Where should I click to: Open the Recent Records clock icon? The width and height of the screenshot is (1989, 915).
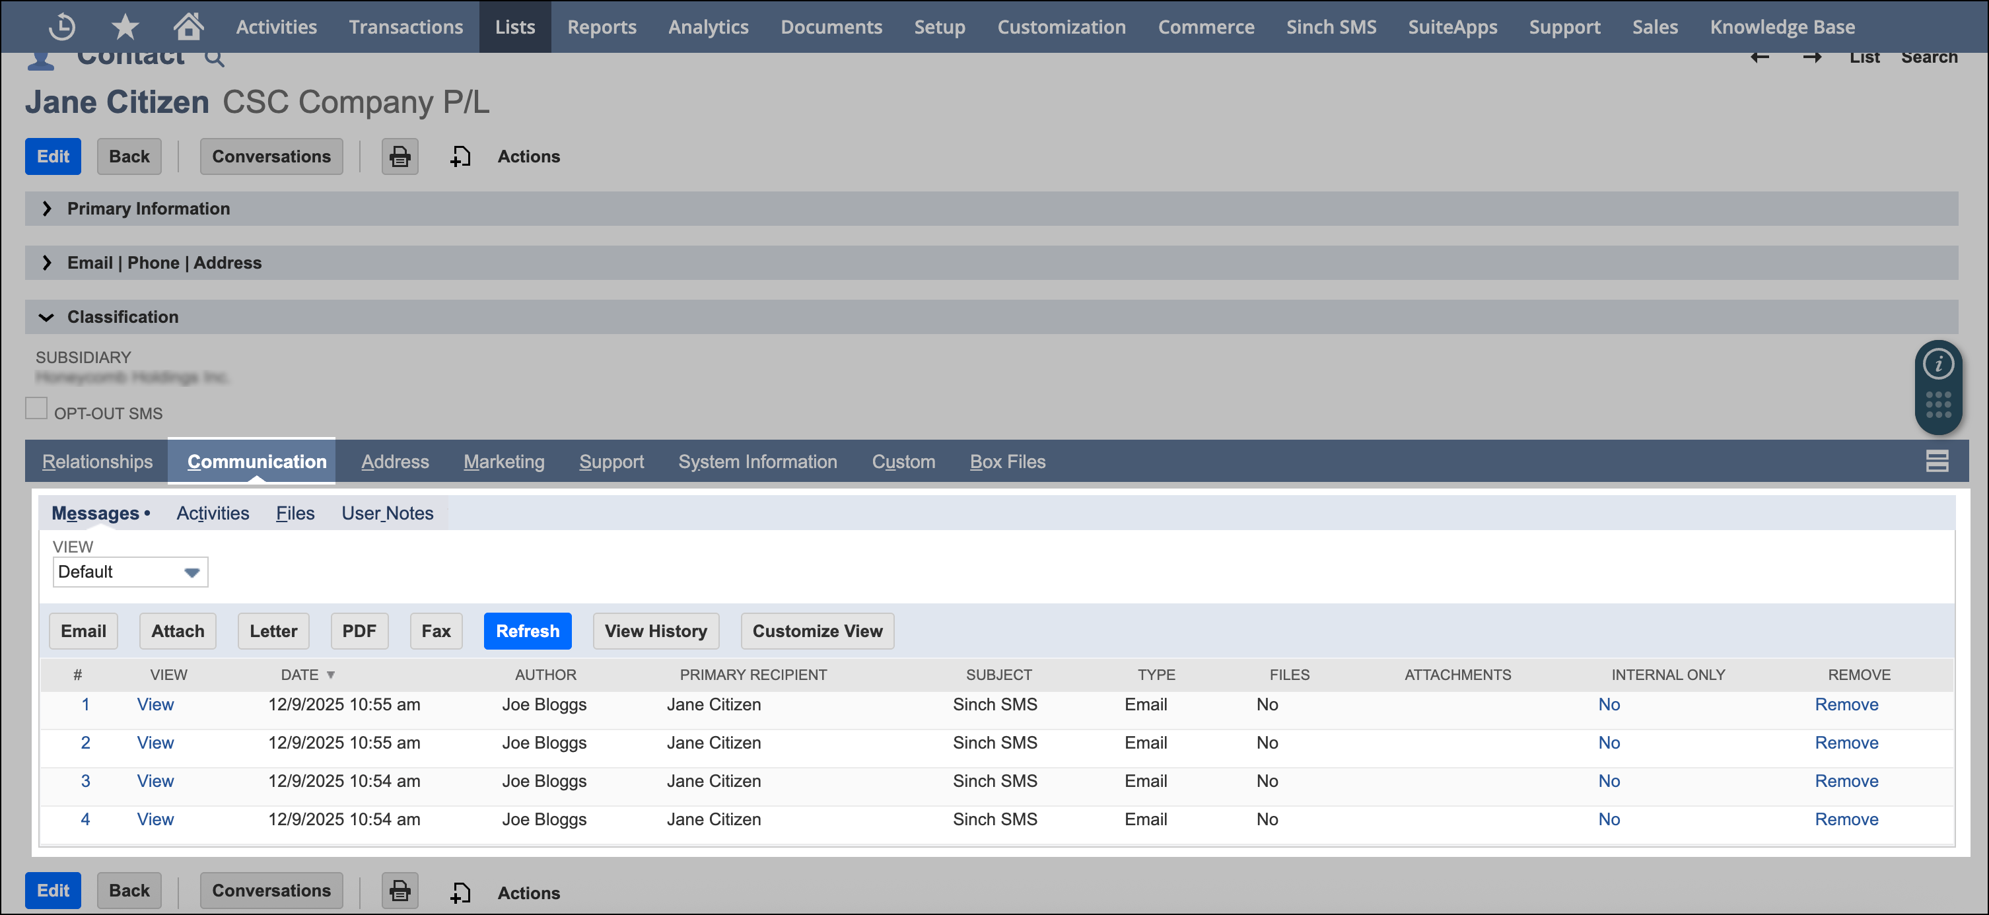62,26
